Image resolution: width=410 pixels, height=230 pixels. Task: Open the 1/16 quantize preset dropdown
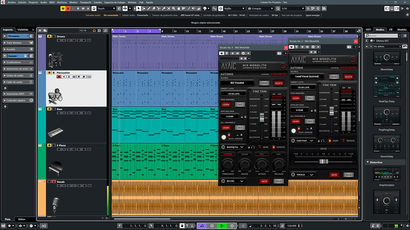(292, 8)
